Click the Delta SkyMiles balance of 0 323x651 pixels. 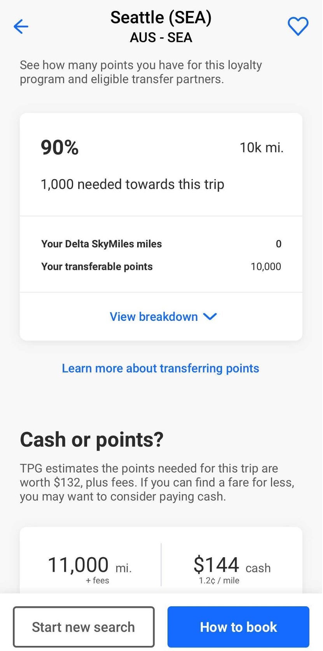pos(278,244)
